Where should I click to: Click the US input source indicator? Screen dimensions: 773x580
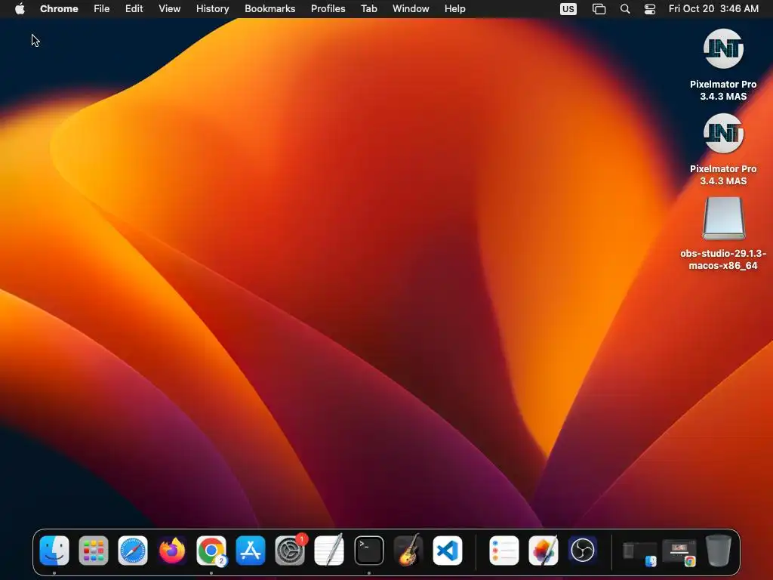[568, 8]
